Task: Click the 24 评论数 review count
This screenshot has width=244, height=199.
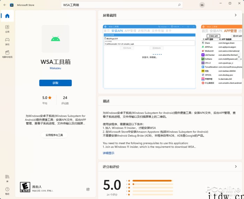Action: point(65,100)
